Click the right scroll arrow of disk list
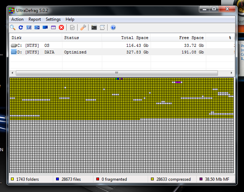The width and height of the screenshot is (244, 192). coord(231,73)
